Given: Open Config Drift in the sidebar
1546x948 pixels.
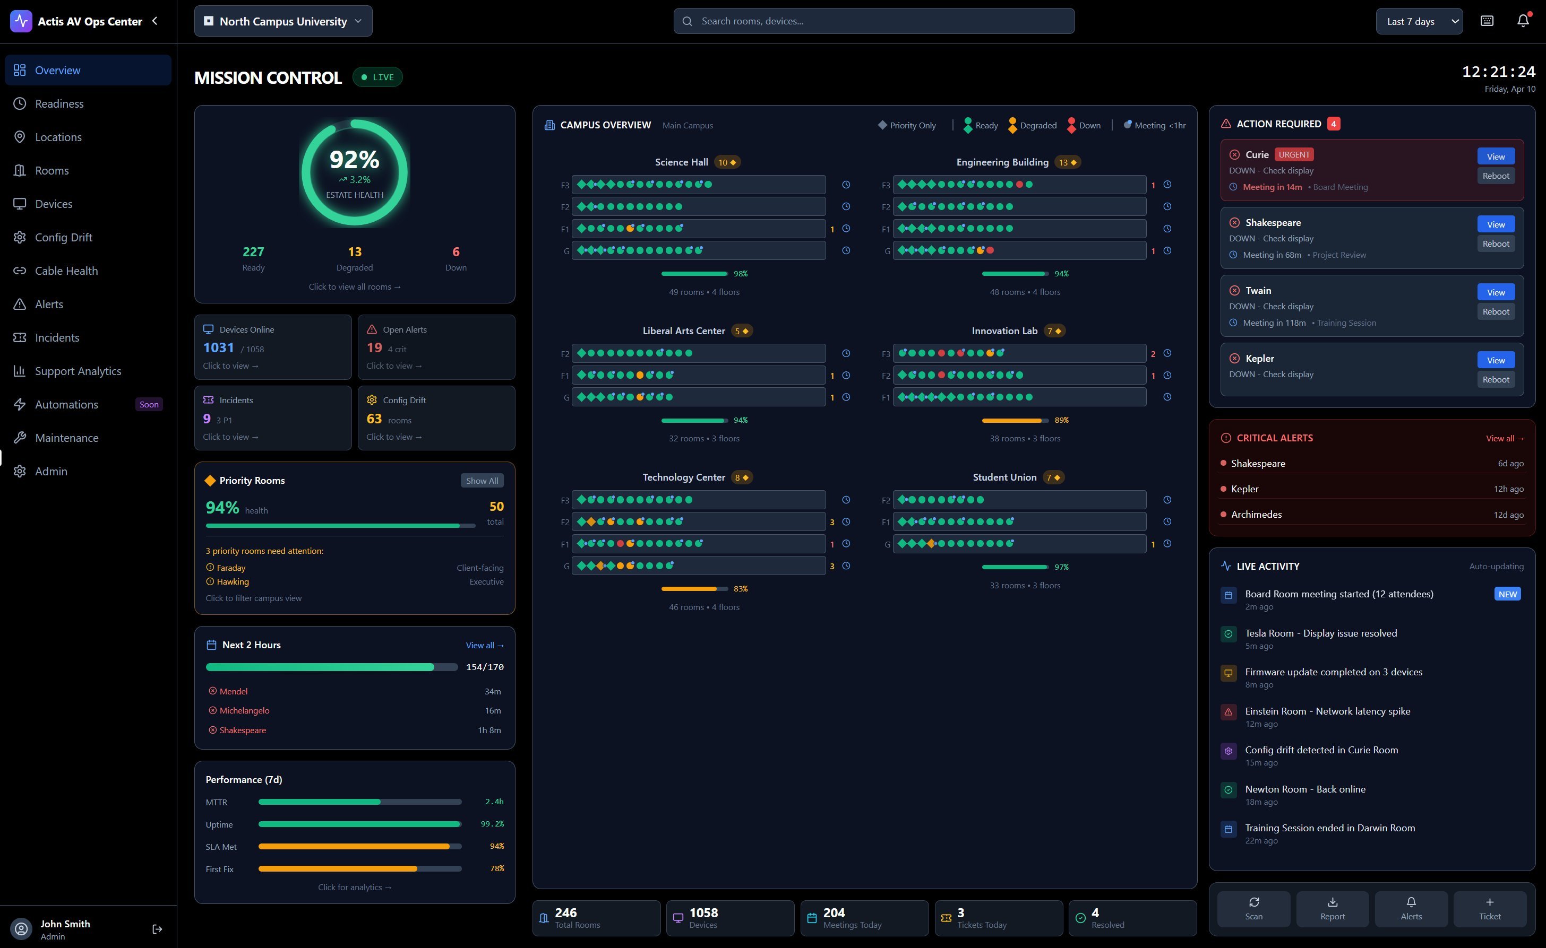Looking at the screenshot, I should pos(63,237).
